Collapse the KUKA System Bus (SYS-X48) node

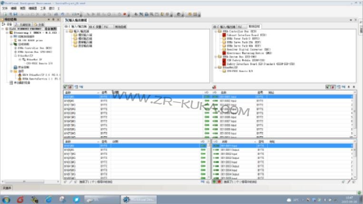pos(215,56)
